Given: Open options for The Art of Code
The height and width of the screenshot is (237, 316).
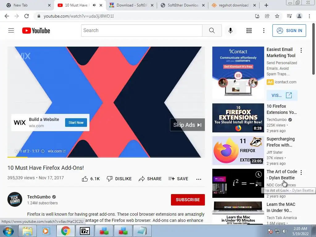Looking at the screenshot, I should click(x=301, y=172).
